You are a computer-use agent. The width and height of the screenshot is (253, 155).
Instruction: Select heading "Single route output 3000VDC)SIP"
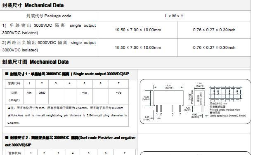tap(100, 74)
